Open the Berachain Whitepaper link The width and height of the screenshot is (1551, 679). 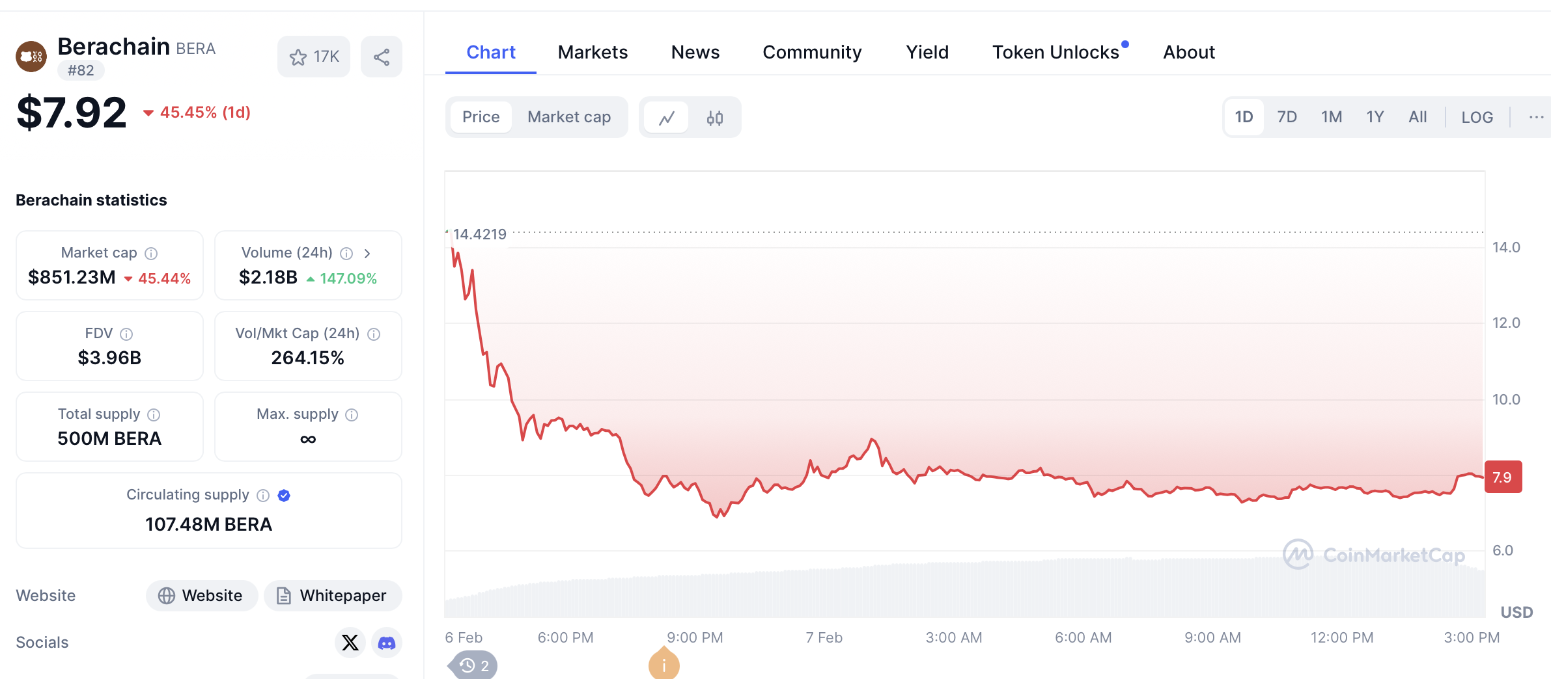tap(333, 596)
